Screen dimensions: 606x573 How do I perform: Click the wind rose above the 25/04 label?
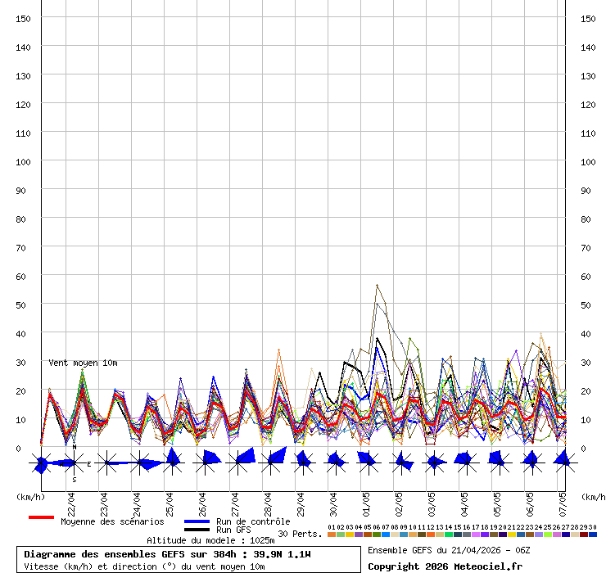[x=172, y=462]
